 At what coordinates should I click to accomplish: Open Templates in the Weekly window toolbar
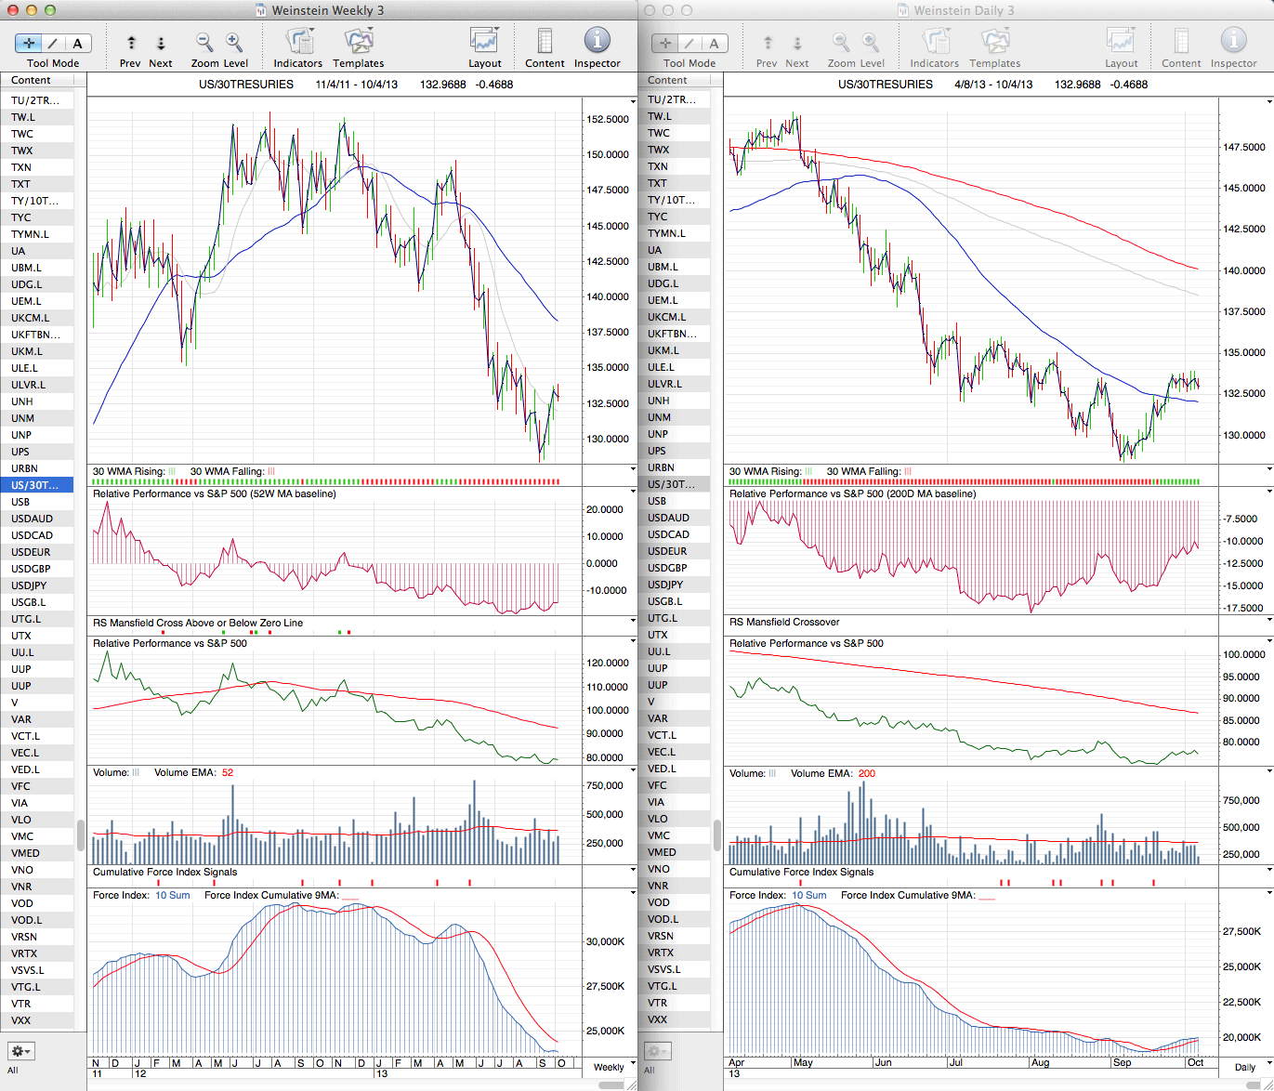358,42
